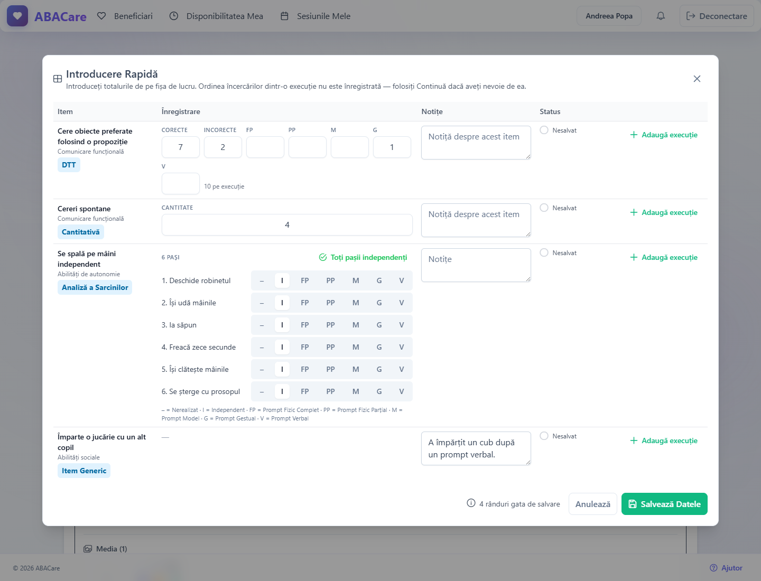Click the Notițe field for hand washing

click(x=476, y=265)
